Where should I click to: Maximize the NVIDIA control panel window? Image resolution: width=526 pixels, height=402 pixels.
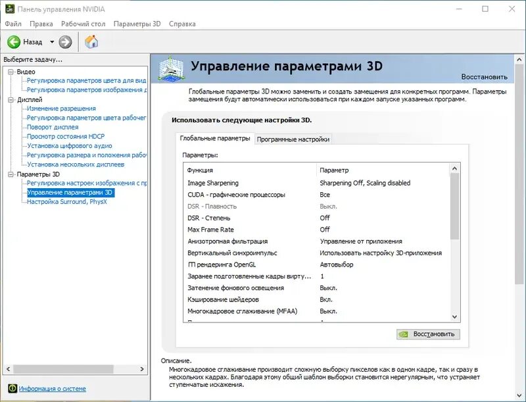tap(485, 9)
